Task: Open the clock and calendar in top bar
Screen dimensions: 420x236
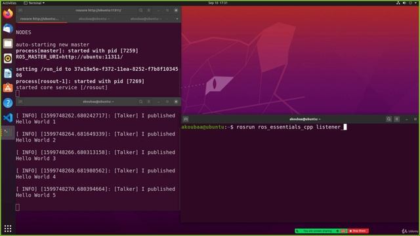Action: [x=218, y=3]
